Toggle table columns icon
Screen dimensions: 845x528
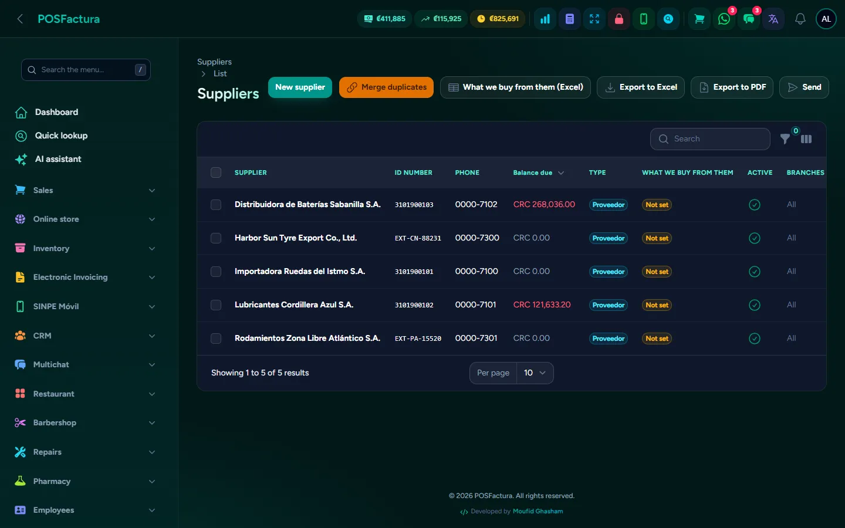tap(806, 139)
